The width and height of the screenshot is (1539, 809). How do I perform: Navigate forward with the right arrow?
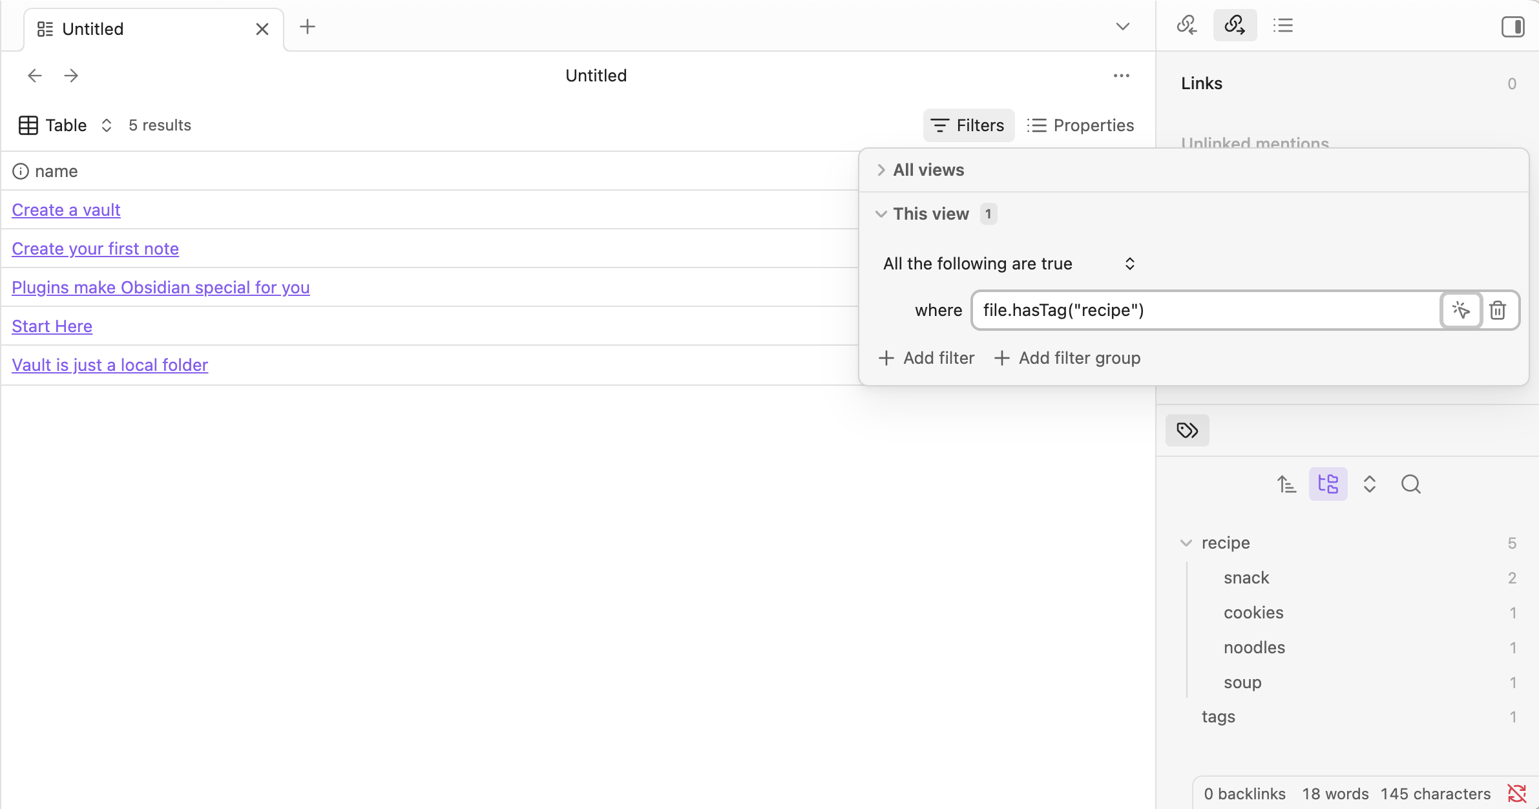coord(71,76)
